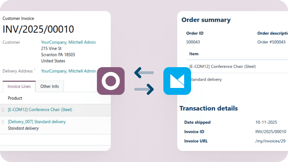Screen dimensions: 288x162
Task: Click the Delivery Address help question mark
Action: (35, 70)
